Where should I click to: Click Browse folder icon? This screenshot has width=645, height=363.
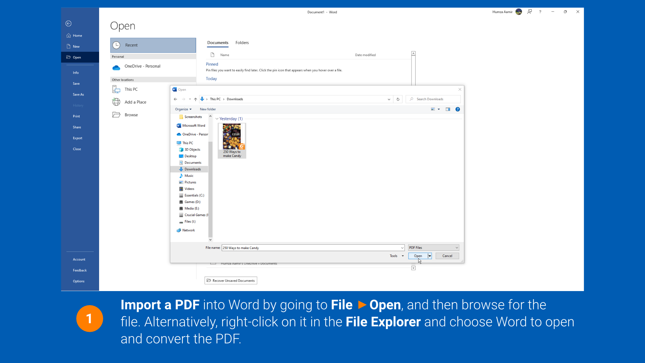coord(116,115)
